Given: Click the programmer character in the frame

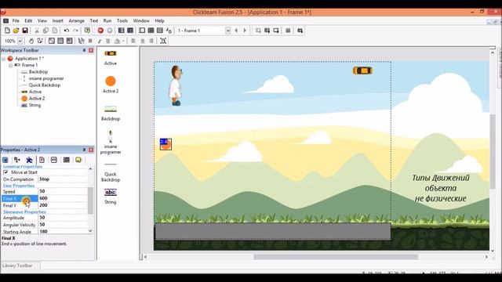Looking at the screenshot, I should pos(176,85).
